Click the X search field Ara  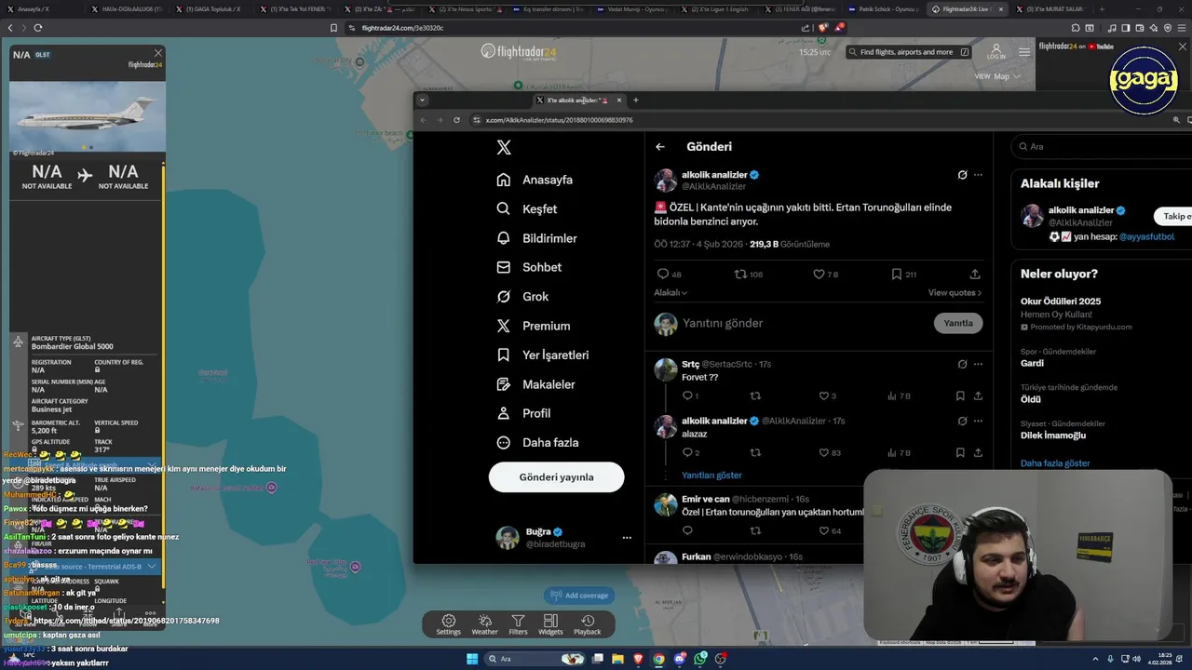pyautogui.click(x=1104, y=146)
